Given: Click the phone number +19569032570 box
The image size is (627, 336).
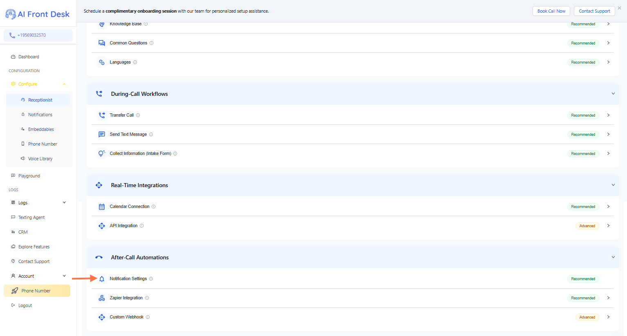Looking at the screenshot, I should point(38,35).
